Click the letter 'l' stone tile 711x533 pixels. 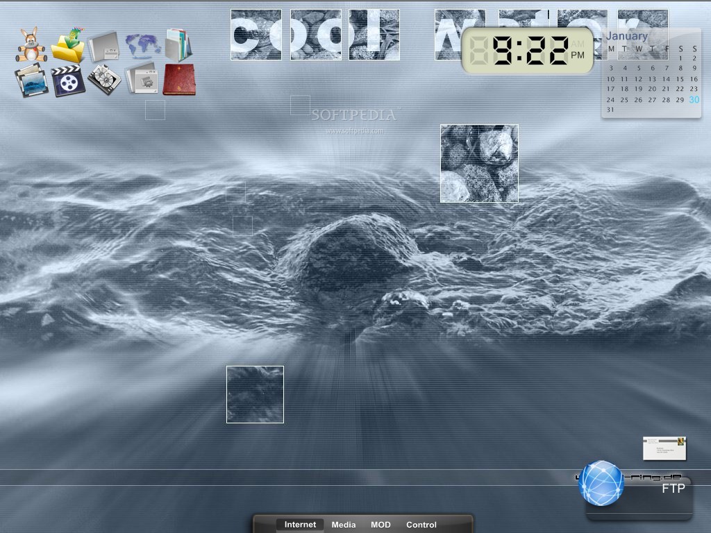tap(374, 35)
